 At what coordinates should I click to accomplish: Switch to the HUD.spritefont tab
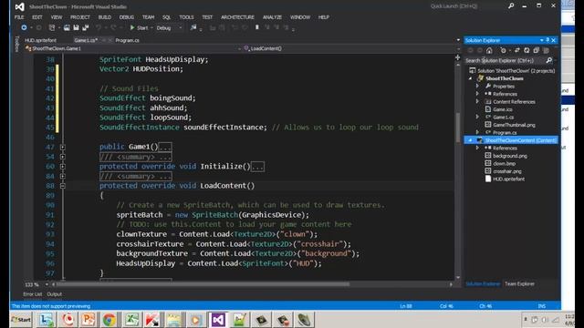[40, 40]
